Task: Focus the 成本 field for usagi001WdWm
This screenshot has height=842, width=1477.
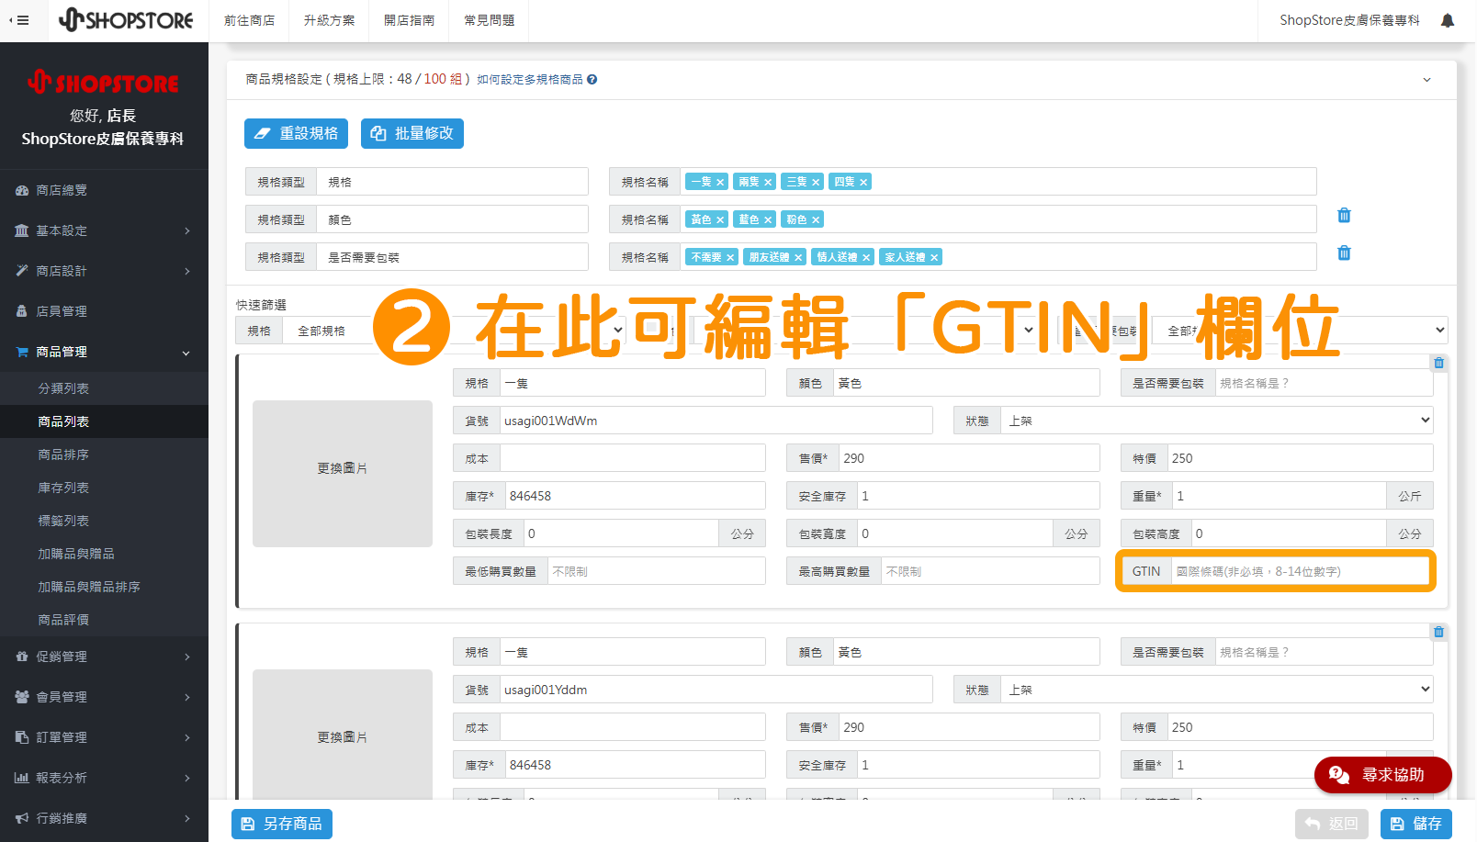Action: pos(633,458)
